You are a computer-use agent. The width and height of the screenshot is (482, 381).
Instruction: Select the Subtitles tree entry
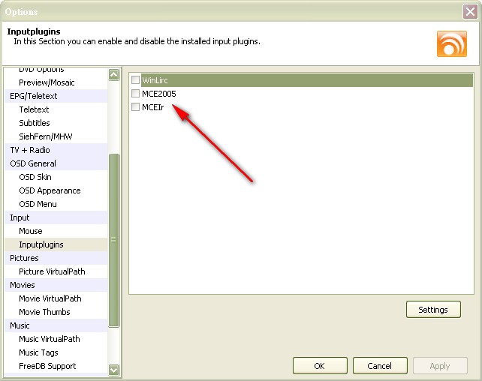pyautogui.click(x=35, y=123)
